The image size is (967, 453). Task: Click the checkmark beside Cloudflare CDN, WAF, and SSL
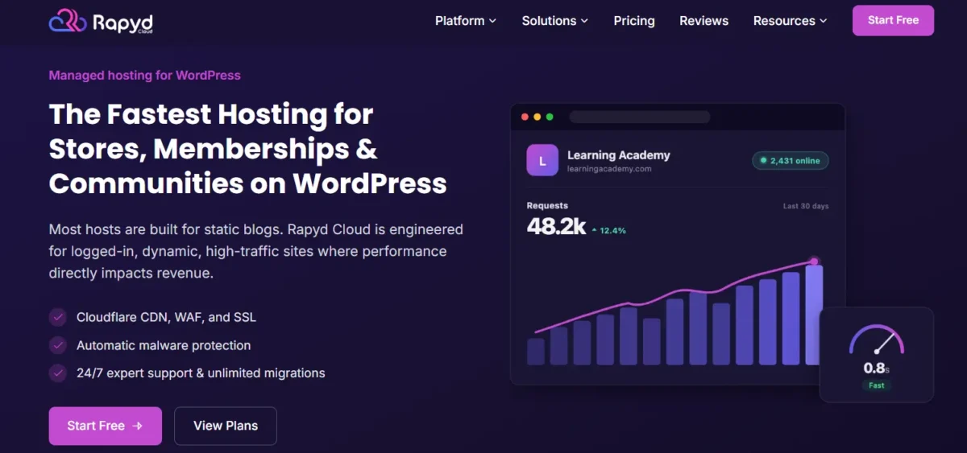tap(58, 317)
